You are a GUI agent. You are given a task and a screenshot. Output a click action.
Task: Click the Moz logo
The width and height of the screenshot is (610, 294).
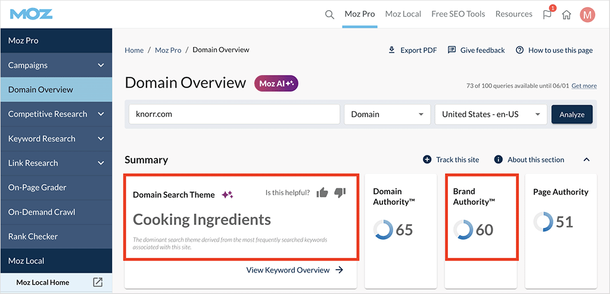pyautogui.click(x=31, y=14)
